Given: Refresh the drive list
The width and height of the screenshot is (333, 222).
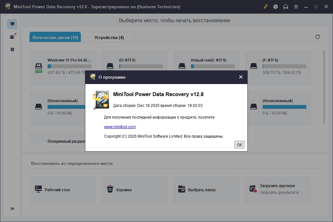Looking at the screenshot, I should click(x=317, y=37).
